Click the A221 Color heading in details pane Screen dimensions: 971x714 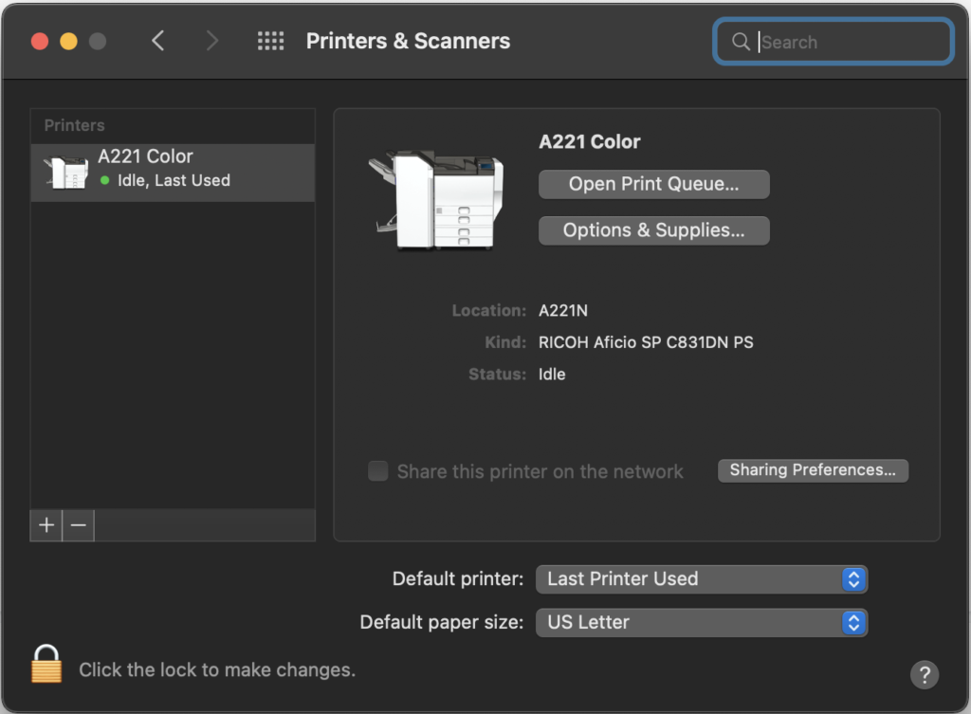point(590,142)
